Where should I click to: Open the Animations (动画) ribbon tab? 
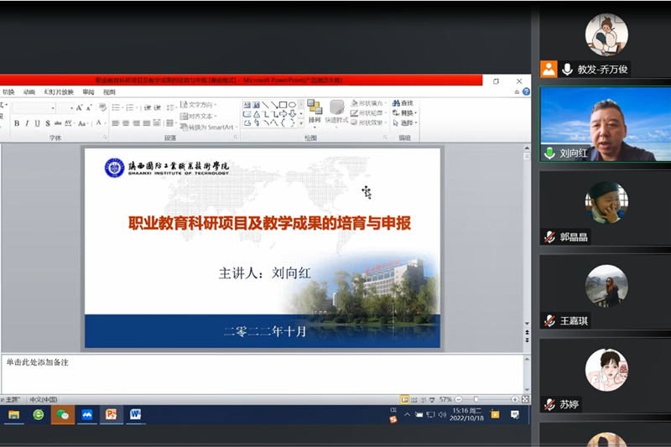(x=29, y=91)
